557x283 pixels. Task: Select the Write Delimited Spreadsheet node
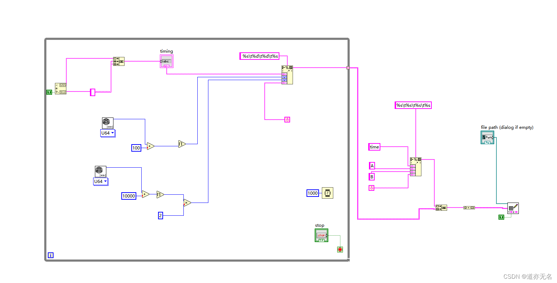513,208
